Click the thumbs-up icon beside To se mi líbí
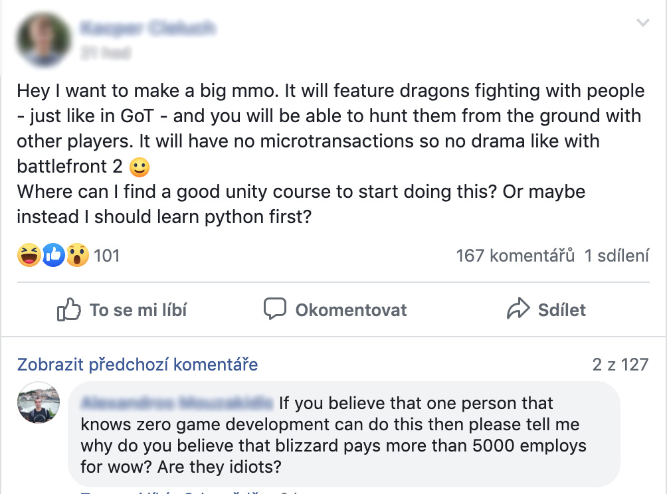 (69, 309)
